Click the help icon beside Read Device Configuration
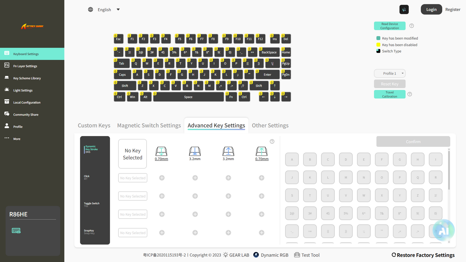The height and width of the screenshot is (262, 466). pyautogui.click(x=412, y=26)
